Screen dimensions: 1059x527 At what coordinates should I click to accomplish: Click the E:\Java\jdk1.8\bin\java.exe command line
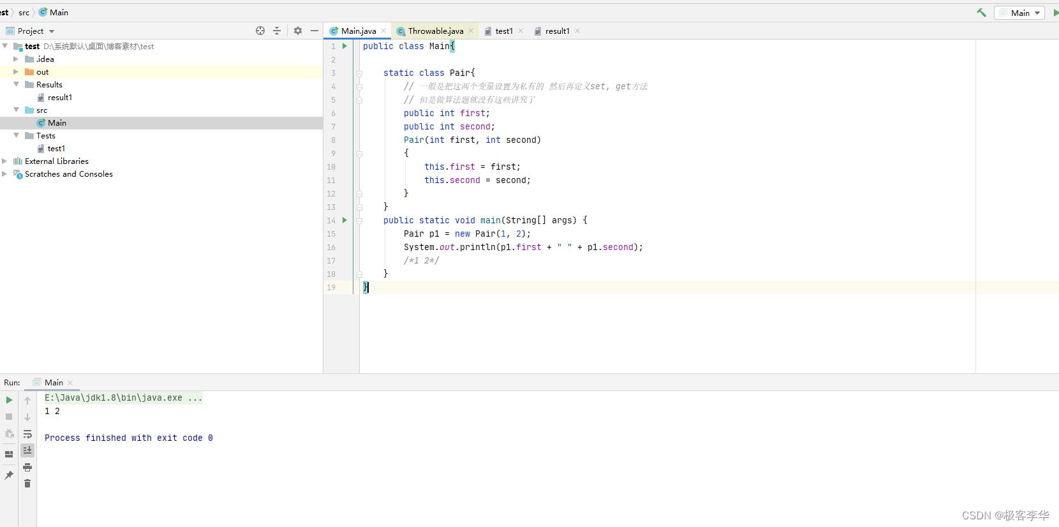click(x=123, y=397)
